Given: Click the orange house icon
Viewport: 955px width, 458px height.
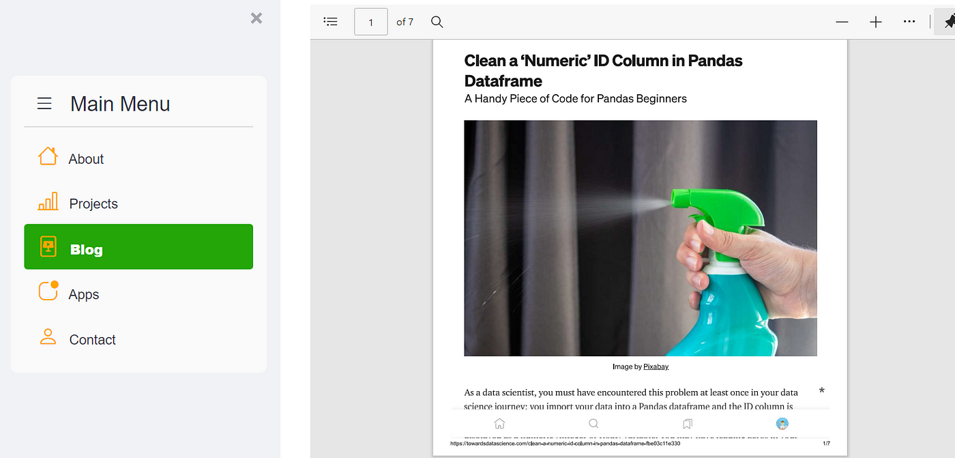Looking at the screenshot, I should point(48,156).
